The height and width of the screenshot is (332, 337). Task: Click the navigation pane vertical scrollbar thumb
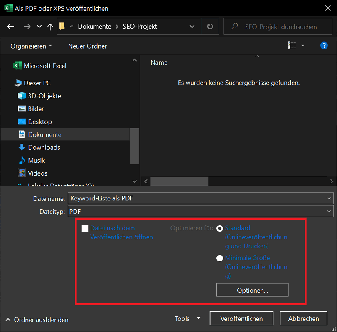134,146
